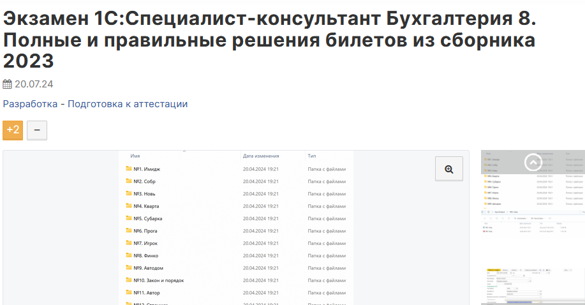Click the Имя column header
This screenshot has height=305, width=585.
[x=135, y=156]
